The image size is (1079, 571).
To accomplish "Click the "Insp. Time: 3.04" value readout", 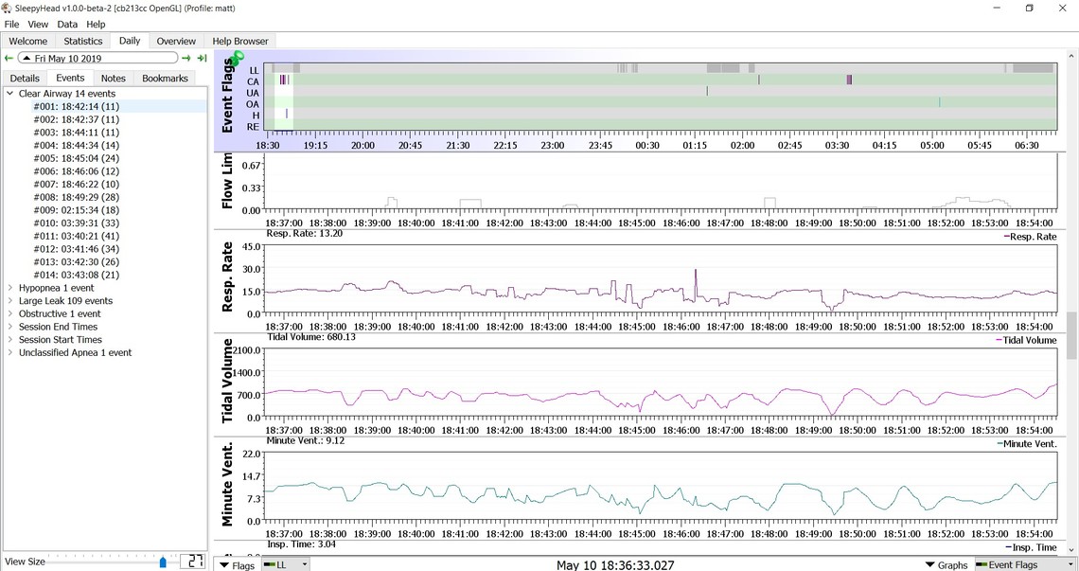I will pos(301,544).
